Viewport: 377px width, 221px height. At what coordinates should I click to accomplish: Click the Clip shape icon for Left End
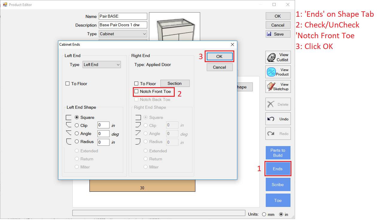tap(69, 125)
